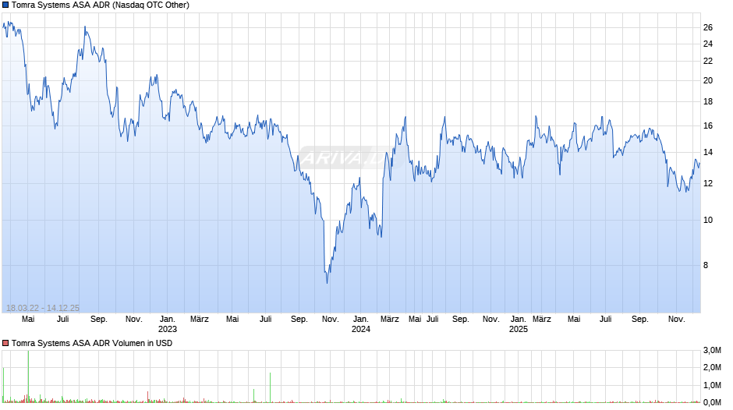Click the volume axis label 0,0M
Viewport: 733px width, 410px height.
(x=712, y=402)
